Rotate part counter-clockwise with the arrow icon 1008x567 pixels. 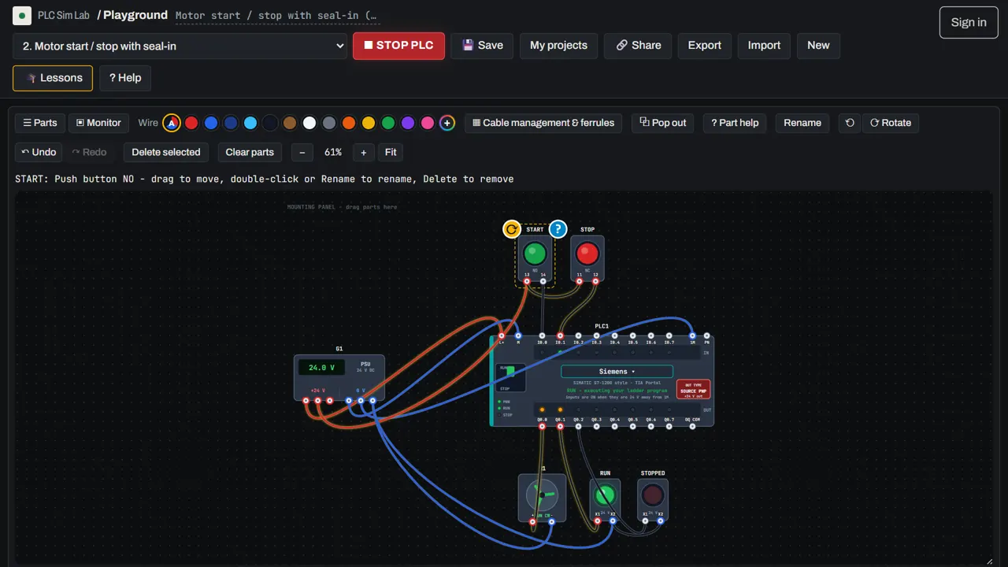850,123
